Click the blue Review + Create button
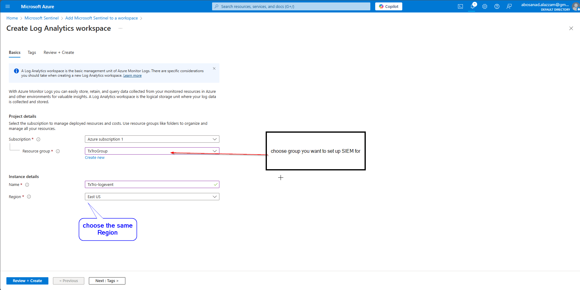Screen dimensions: 580x290 coord(27,281)
